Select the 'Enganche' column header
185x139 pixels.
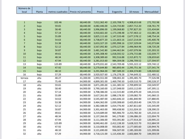tap(117, 10)
